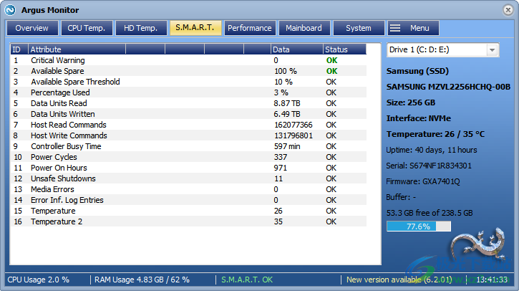519x291 pixels.
Task: Switch to the System tab
Action: click(358, 28)
